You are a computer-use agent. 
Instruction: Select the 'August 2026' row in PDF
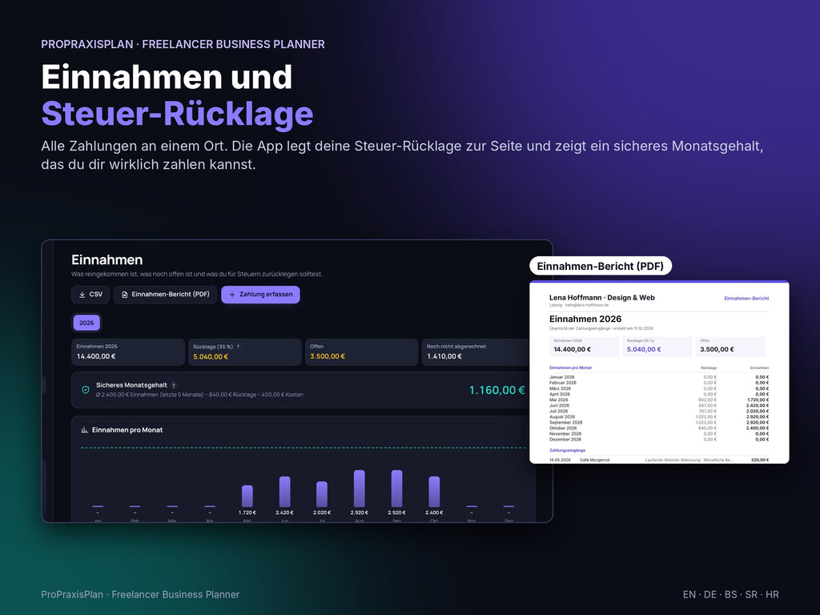(x=659, y=416)
